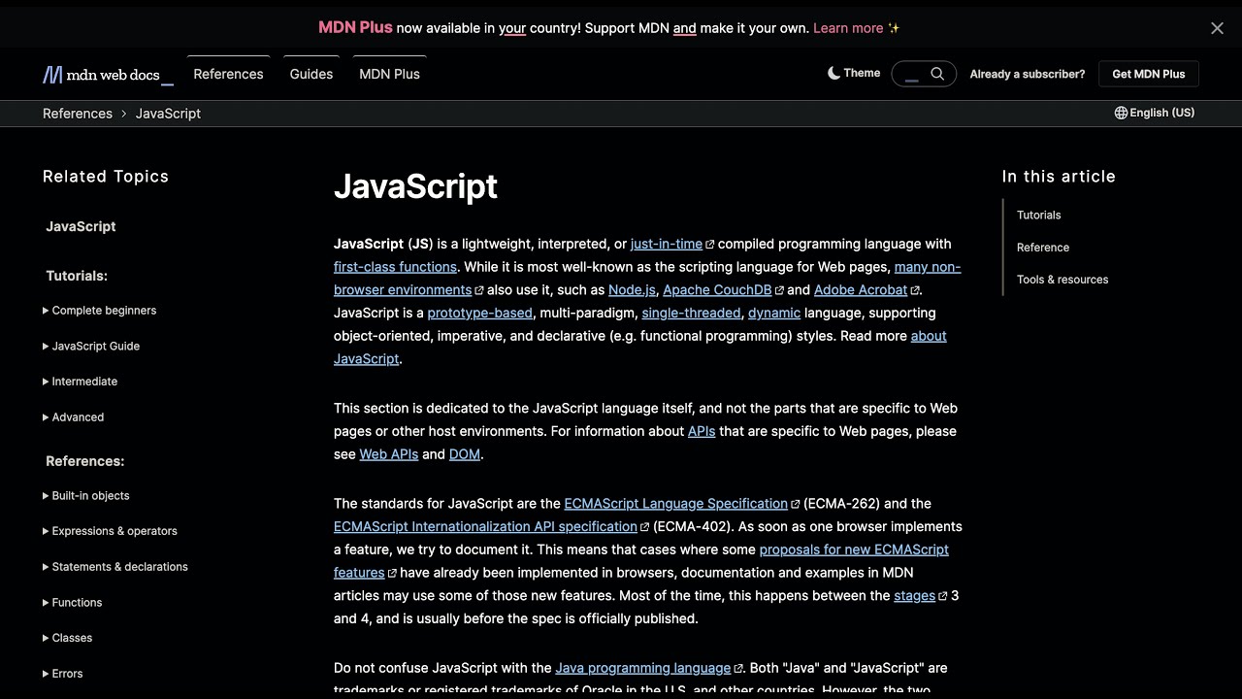Click the Get MDN Plus button
The height and width of the screenshot is (699, 1242).
tap(1149, 74)
